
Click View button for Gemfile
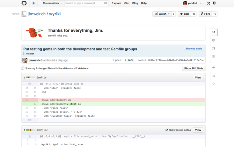click(198, 78)
